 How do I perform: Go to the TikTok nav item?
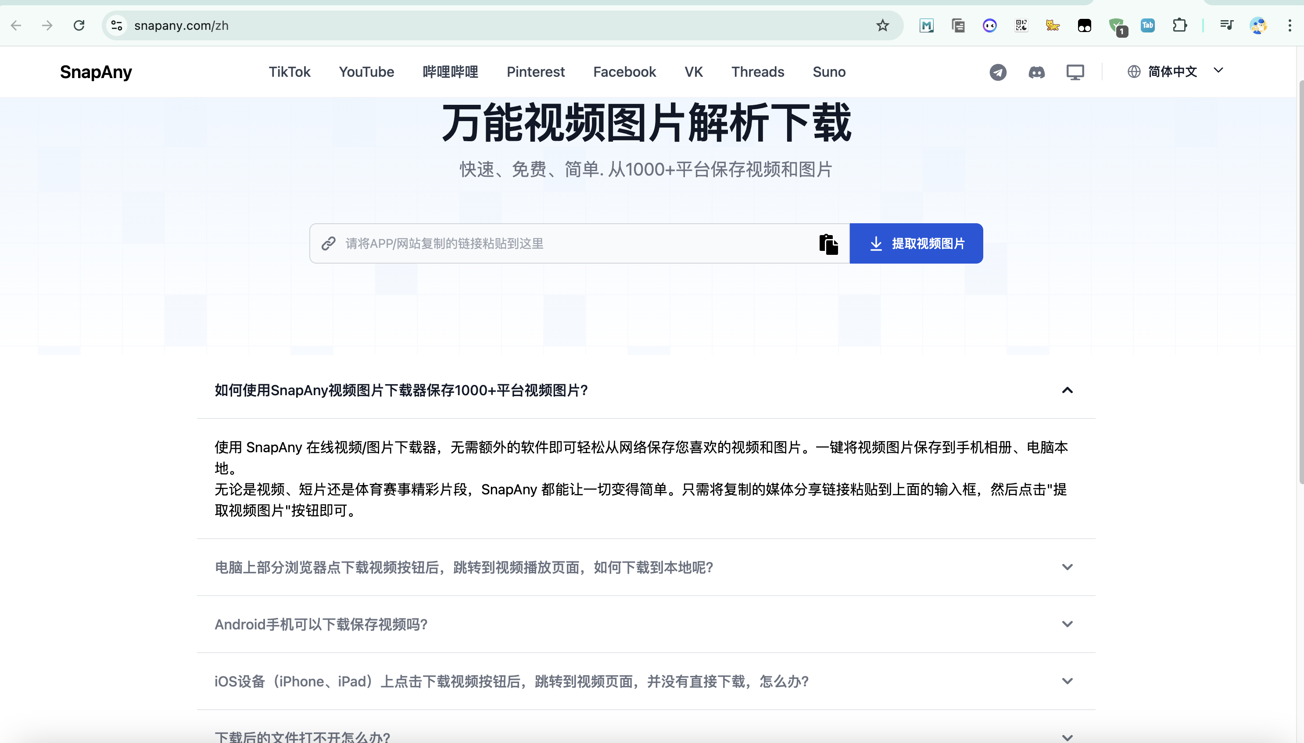[290, 72]
